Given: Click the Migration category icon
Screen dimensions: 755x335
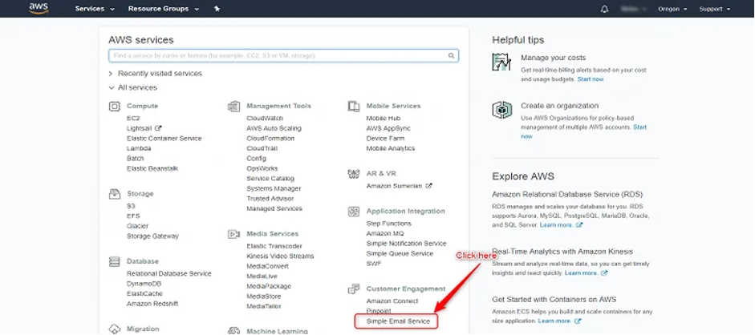Looking at the screenshot, I should tap(114, 329).
